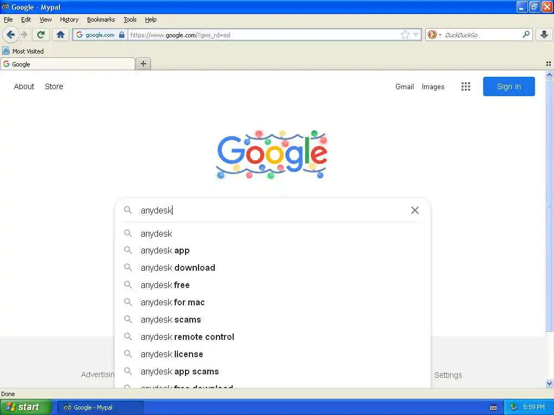Open a new tab with the plus button
This screenshot has width=554, height=415.
coord(143,64)
